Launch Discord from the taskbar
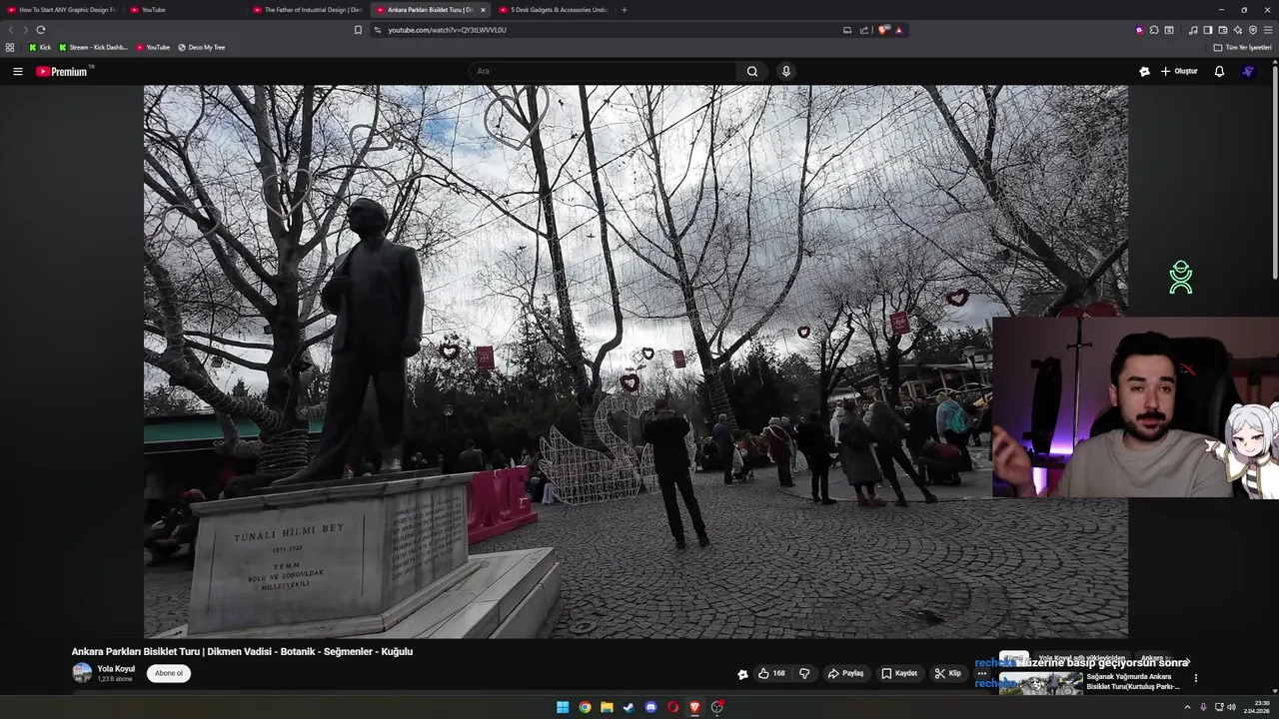Image resolution: width=1279 pixels, height=719 pixels. click(x=650, y=707)
